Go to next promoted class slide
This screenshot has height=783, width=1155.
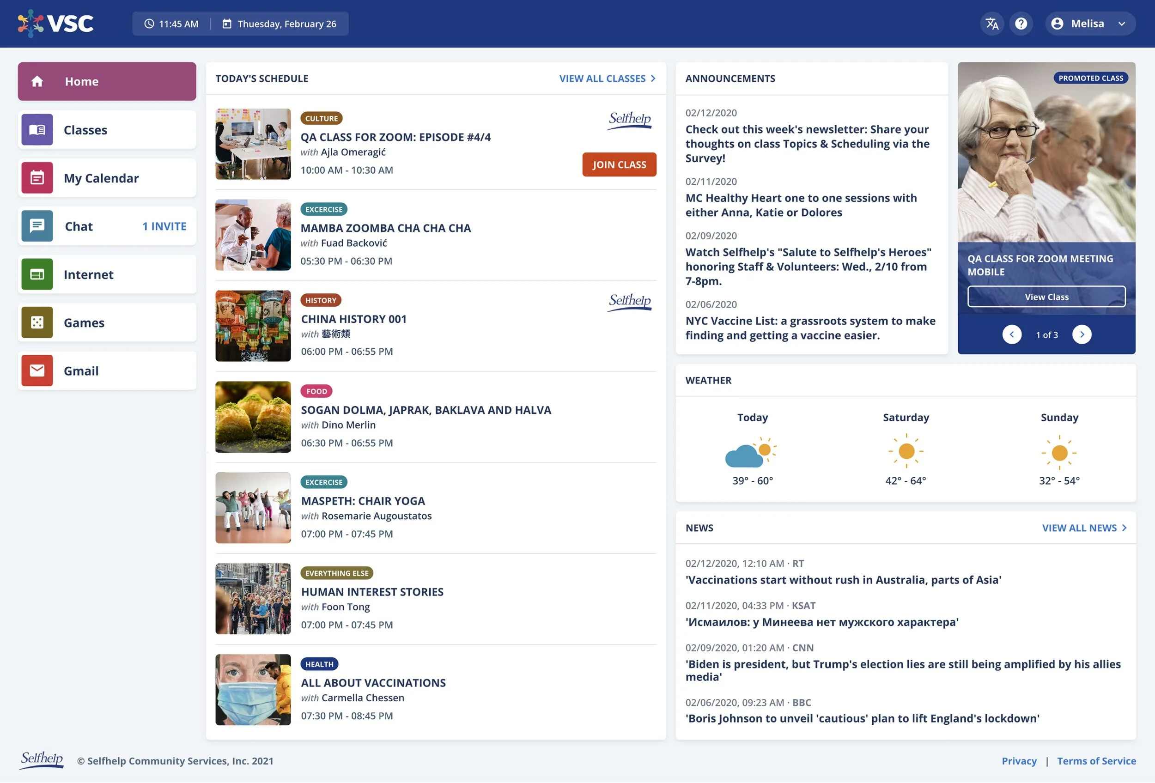pos(1082,334)
